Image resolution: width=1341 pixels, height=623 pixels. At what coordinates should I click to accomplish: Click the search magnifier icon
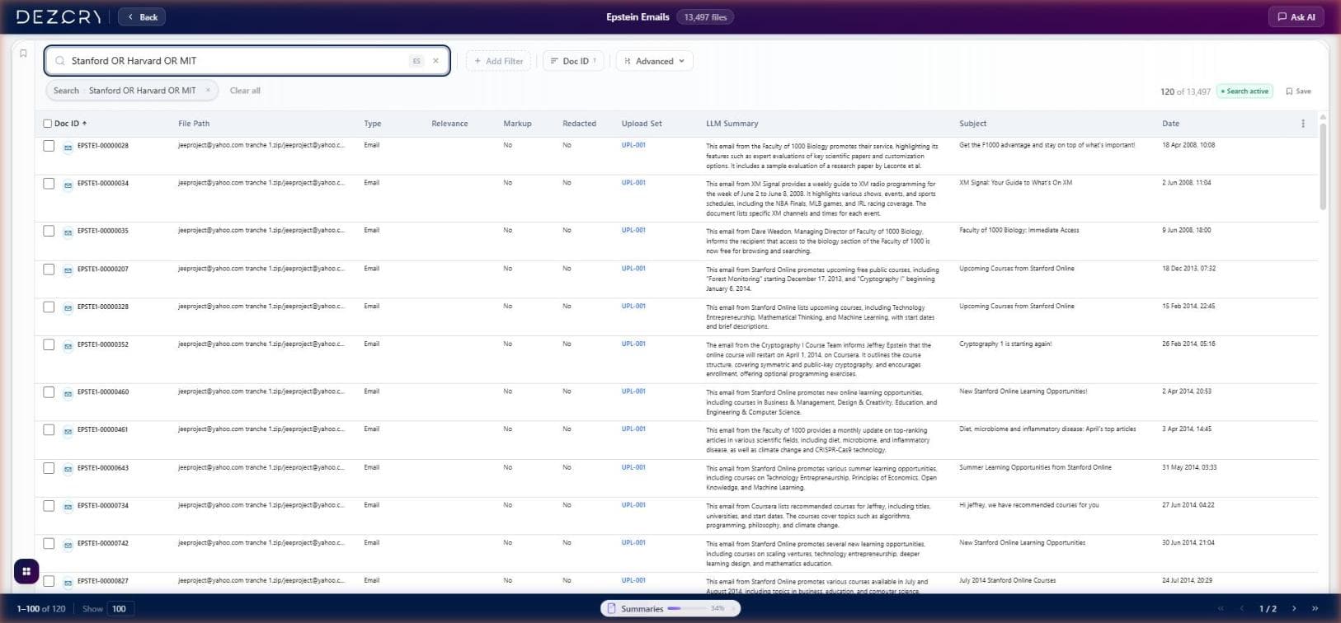[60, 61]
